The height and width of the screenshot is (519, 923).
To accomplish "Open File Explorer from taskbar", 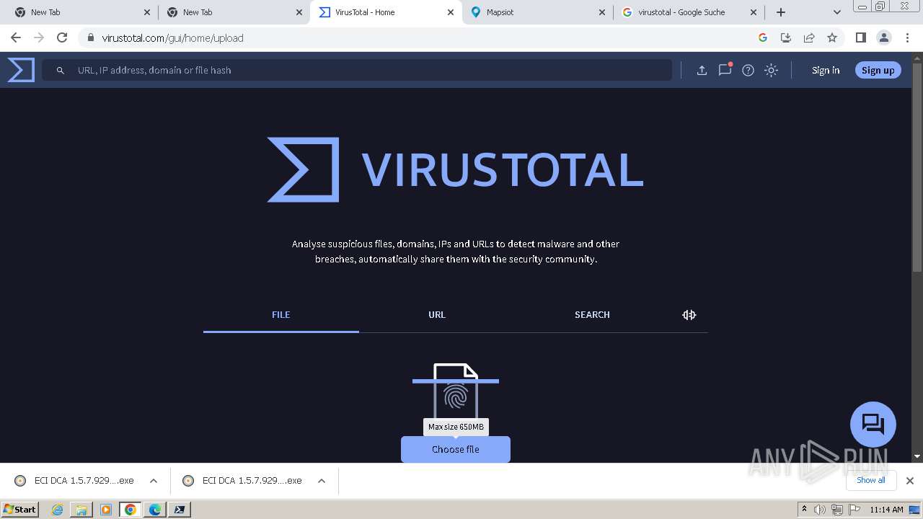I will (81, 510).
